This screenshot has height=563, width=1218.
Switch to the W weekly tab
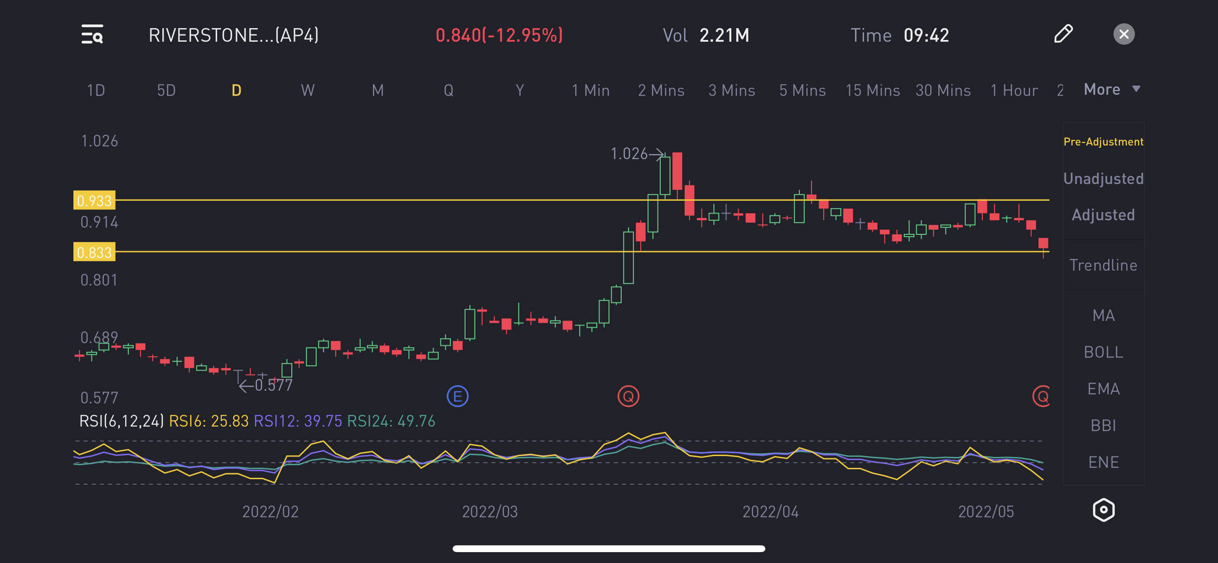pos(307,90)
